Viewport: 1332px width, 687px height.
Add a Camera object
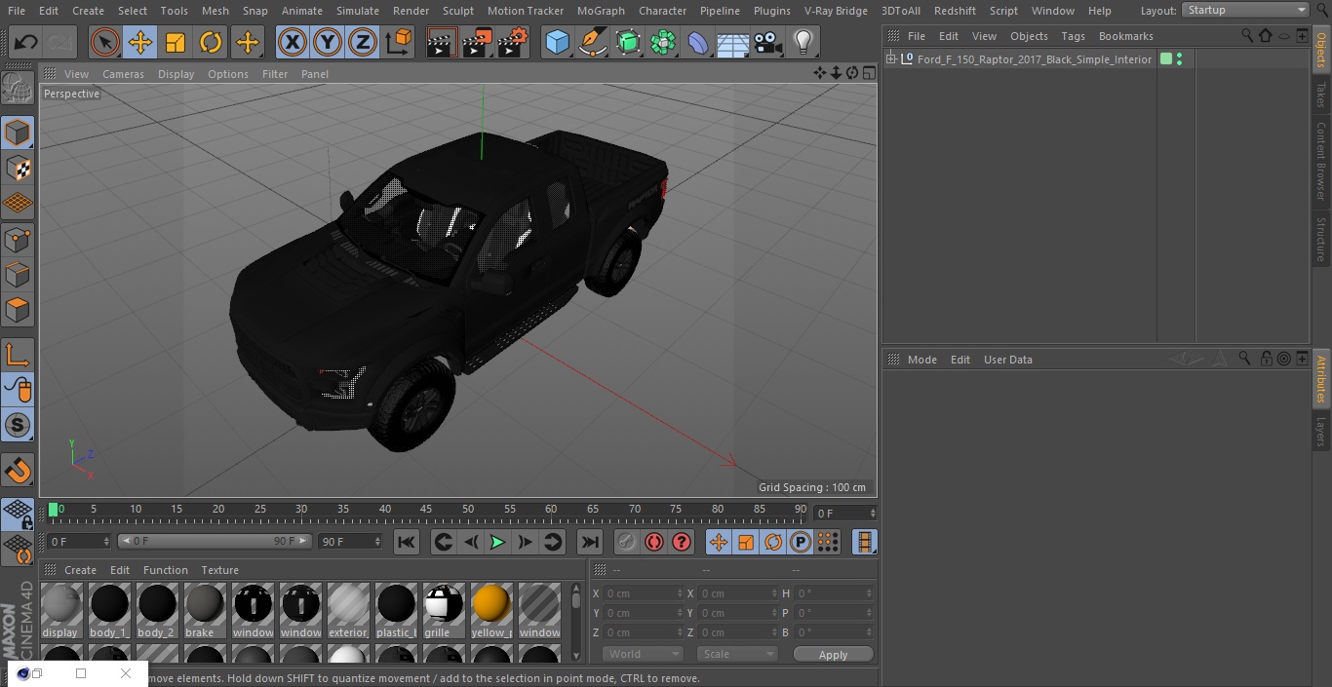click(x=768, y=42)
